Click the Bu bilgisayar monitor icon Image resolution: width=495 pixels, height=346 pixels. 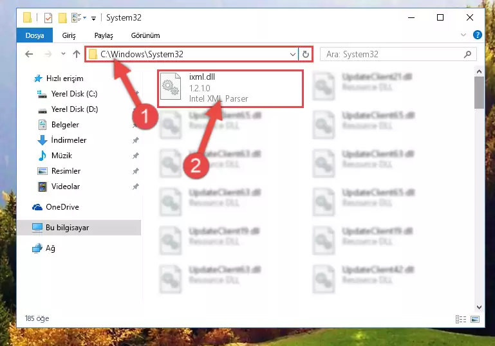coord(37,228)
